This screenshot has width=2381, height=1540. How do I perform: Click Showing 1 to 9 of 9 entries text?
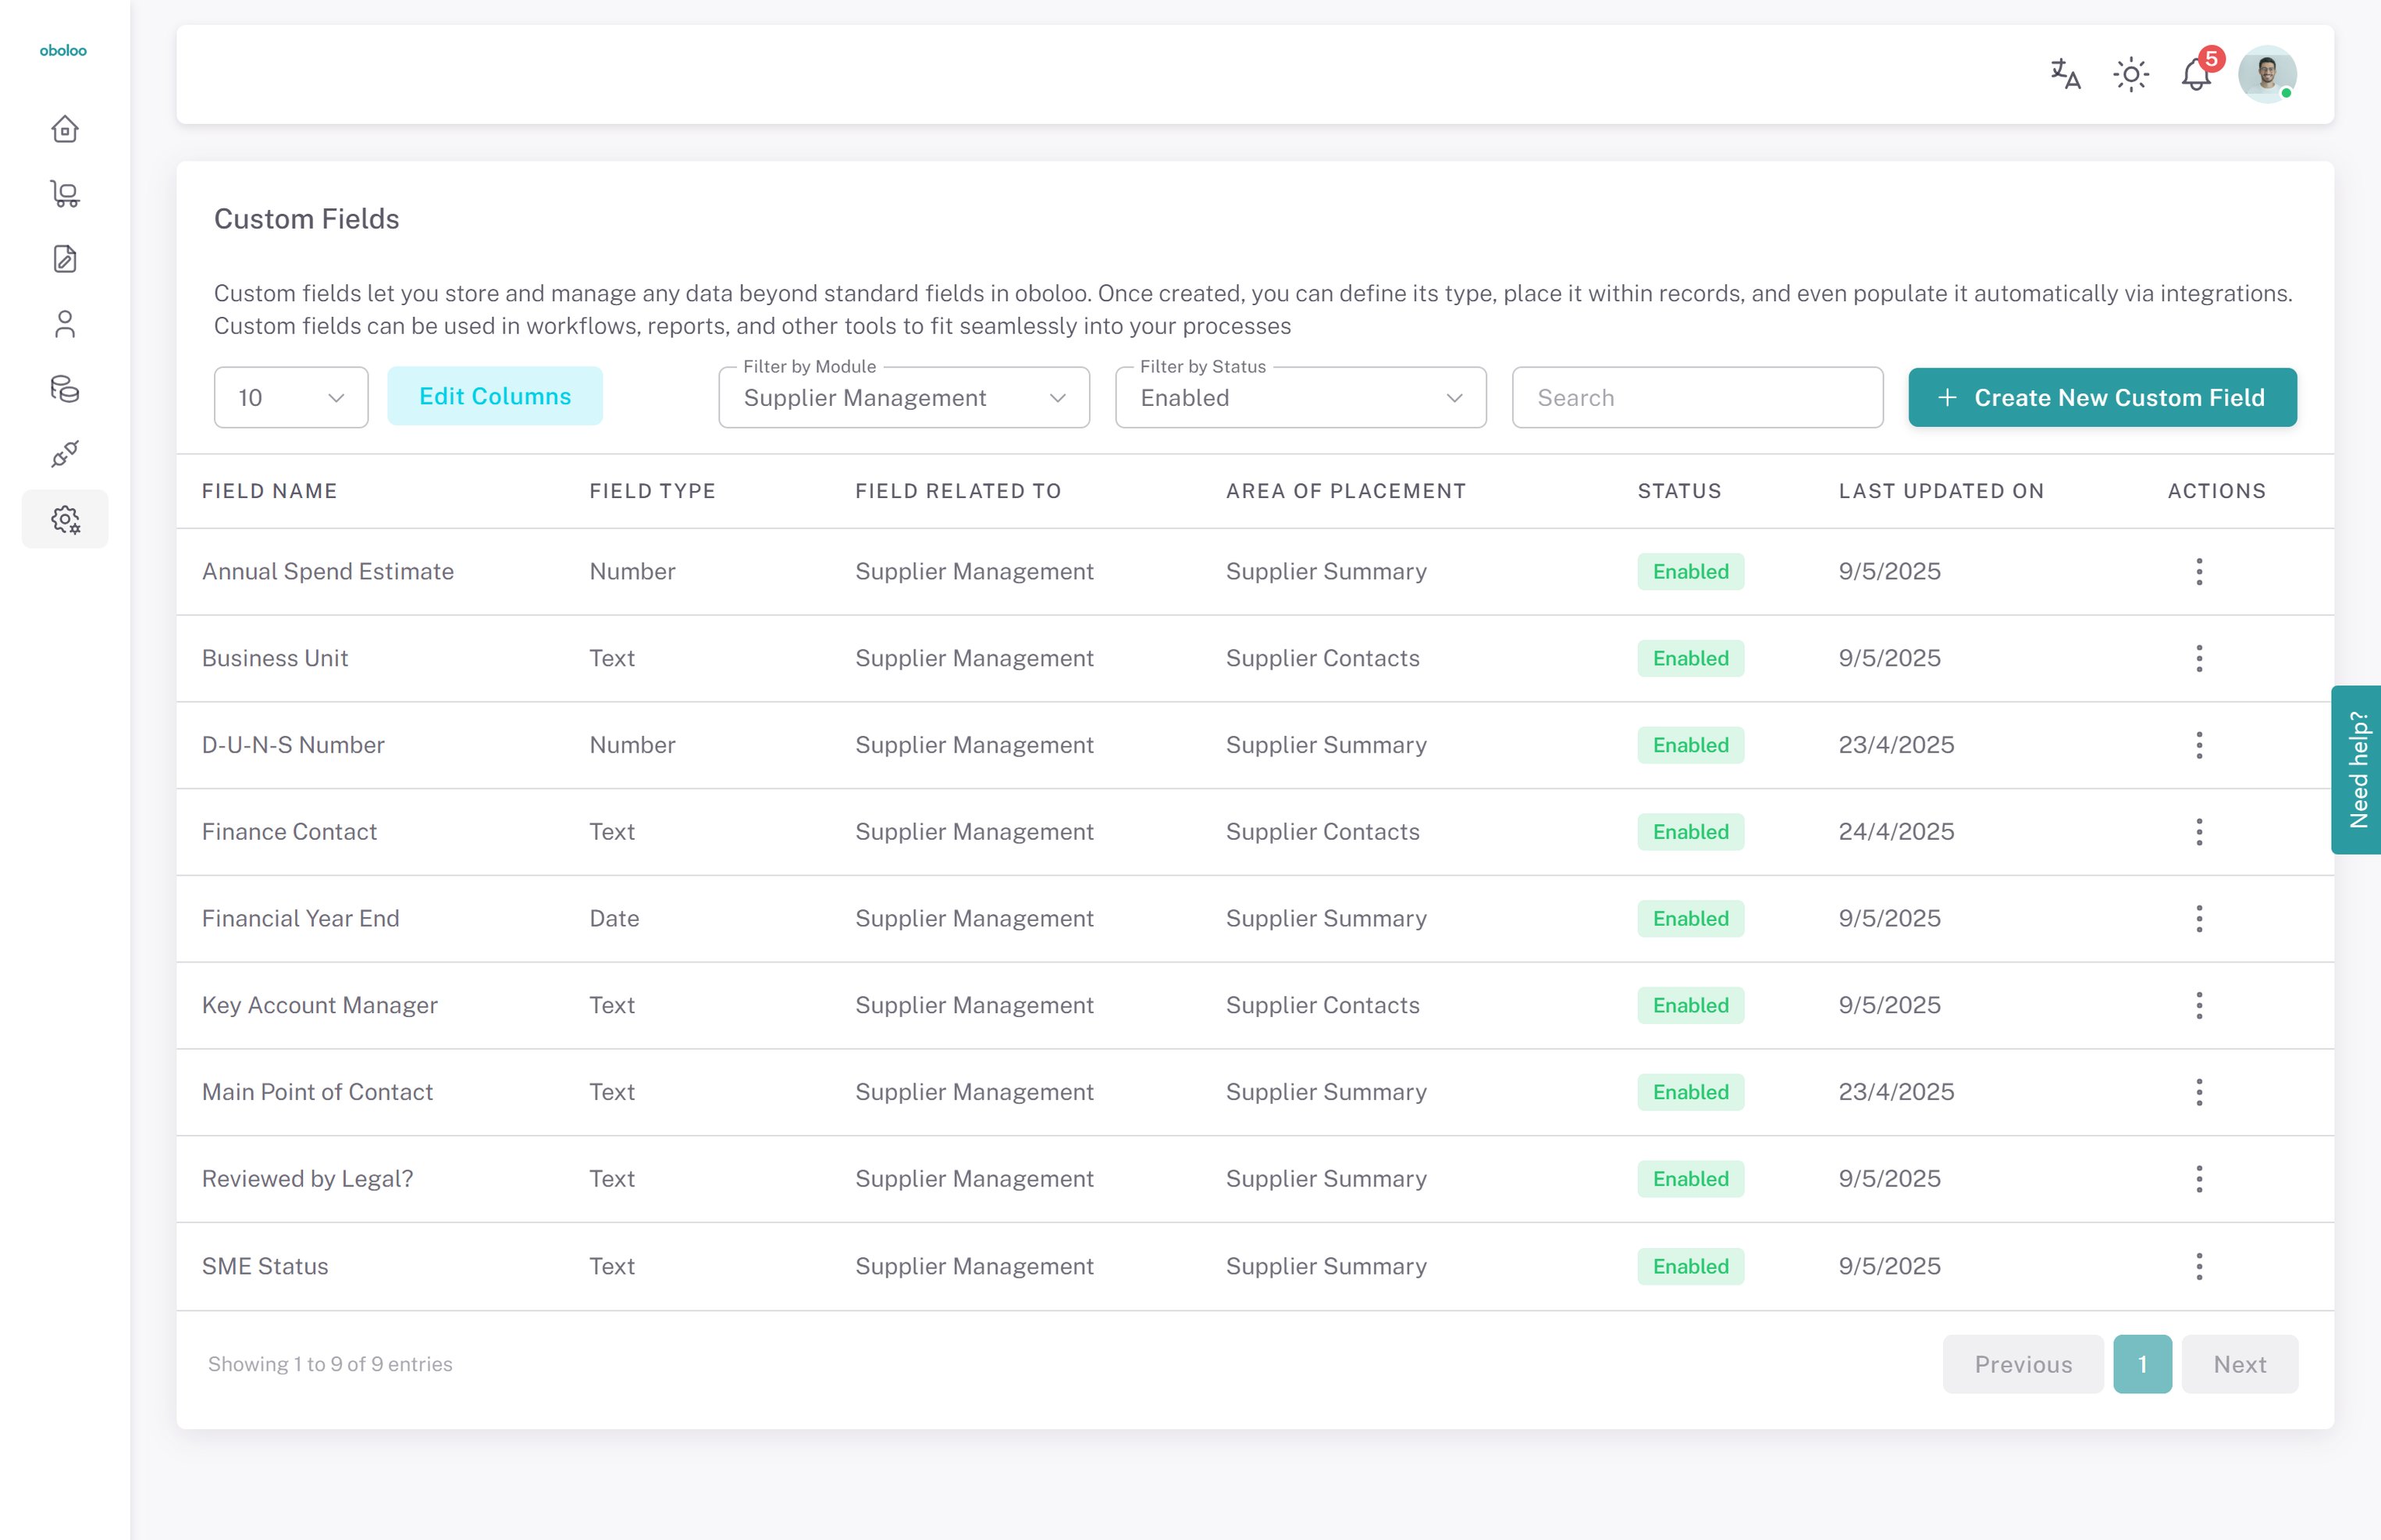(x=330, y=1364)
